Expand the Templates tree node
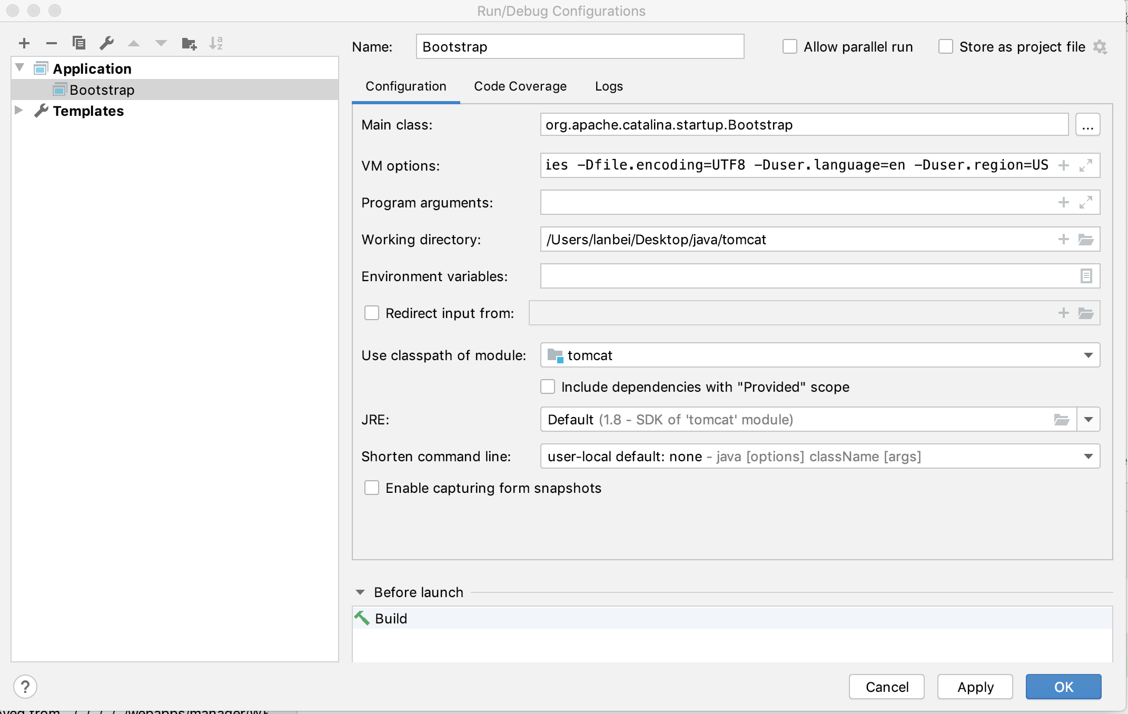This screenshot has width=1128, height=714. tap(19, 111)
